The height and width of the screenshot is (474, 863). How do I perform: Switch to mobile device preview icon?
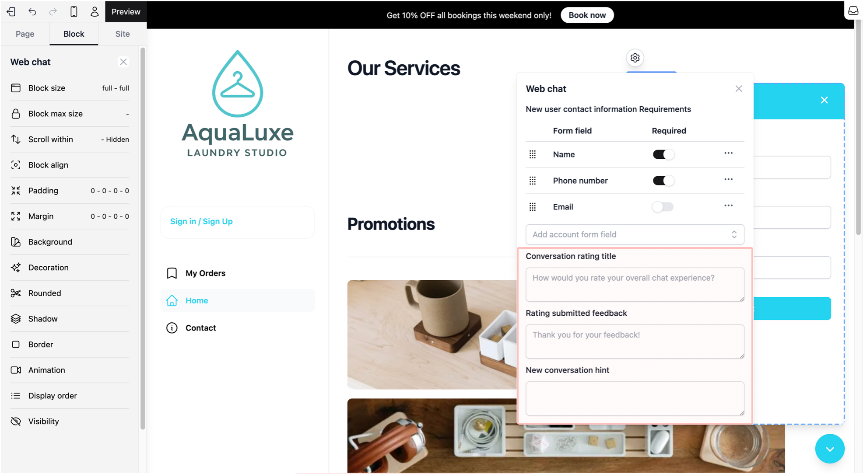tap(74, 12)
